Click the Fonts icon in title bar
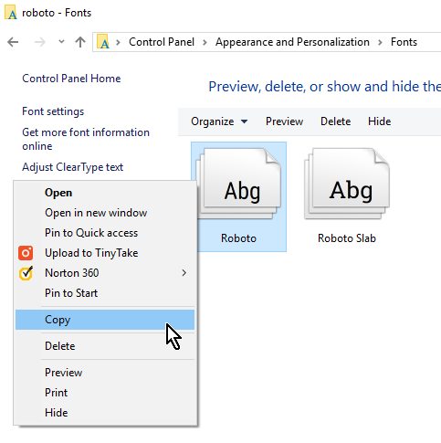The height and width of the screenshot is (443, 441). click(11, 13)
